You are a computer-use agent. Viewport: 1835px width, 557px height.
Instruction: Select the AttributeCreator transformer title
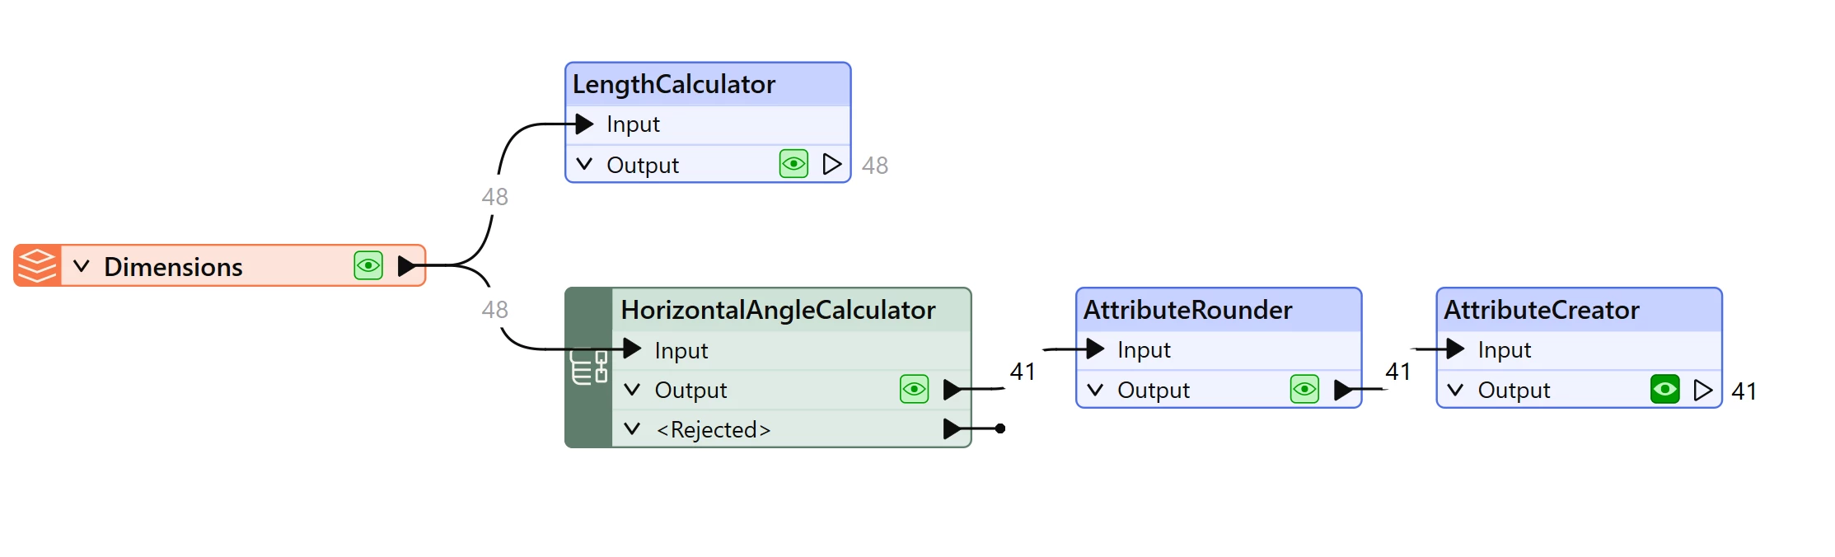point(1542,310)
